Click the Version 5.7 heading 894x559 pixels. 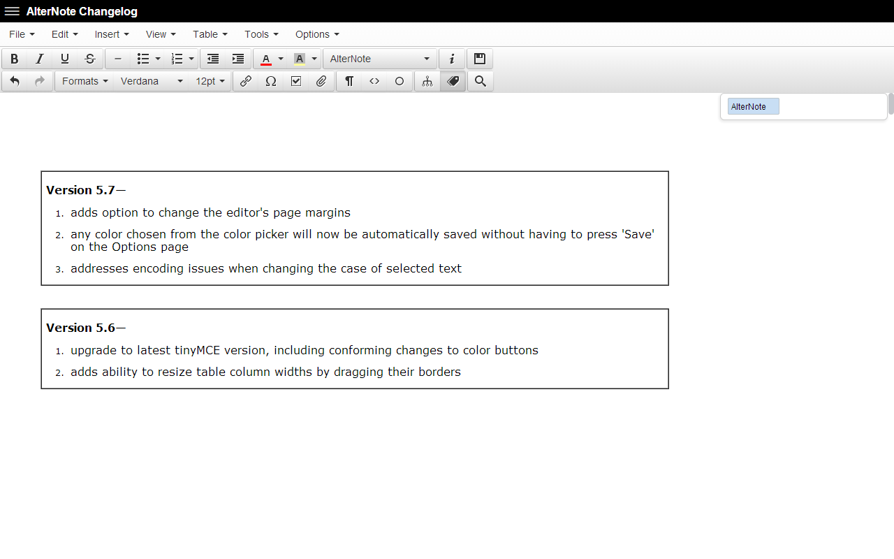(86, 190)
